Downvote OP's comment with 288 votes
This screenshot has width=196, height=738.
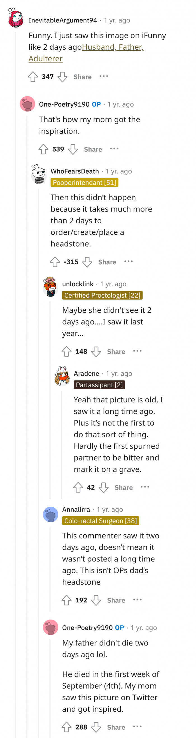click(96, 727)
